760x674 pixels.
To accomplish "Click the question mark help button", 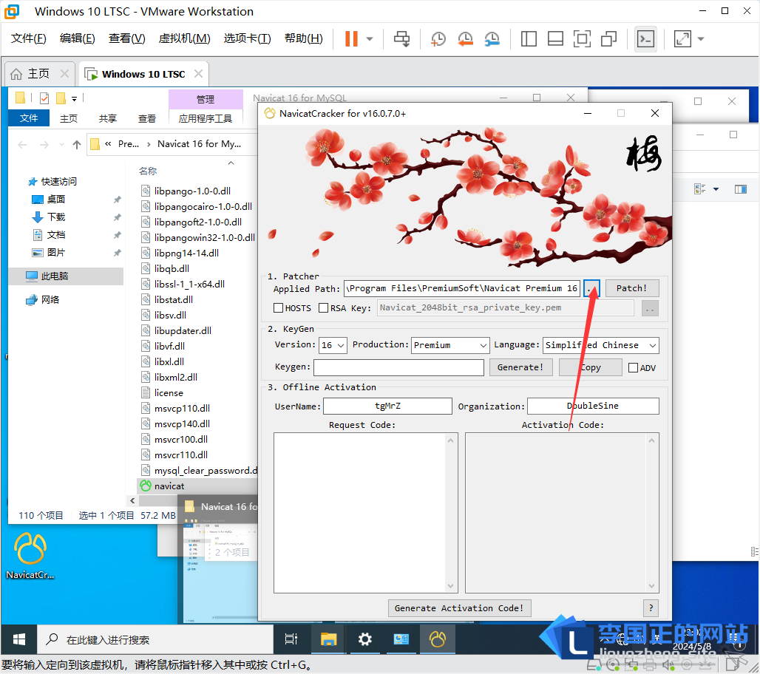I will [651, 607].
